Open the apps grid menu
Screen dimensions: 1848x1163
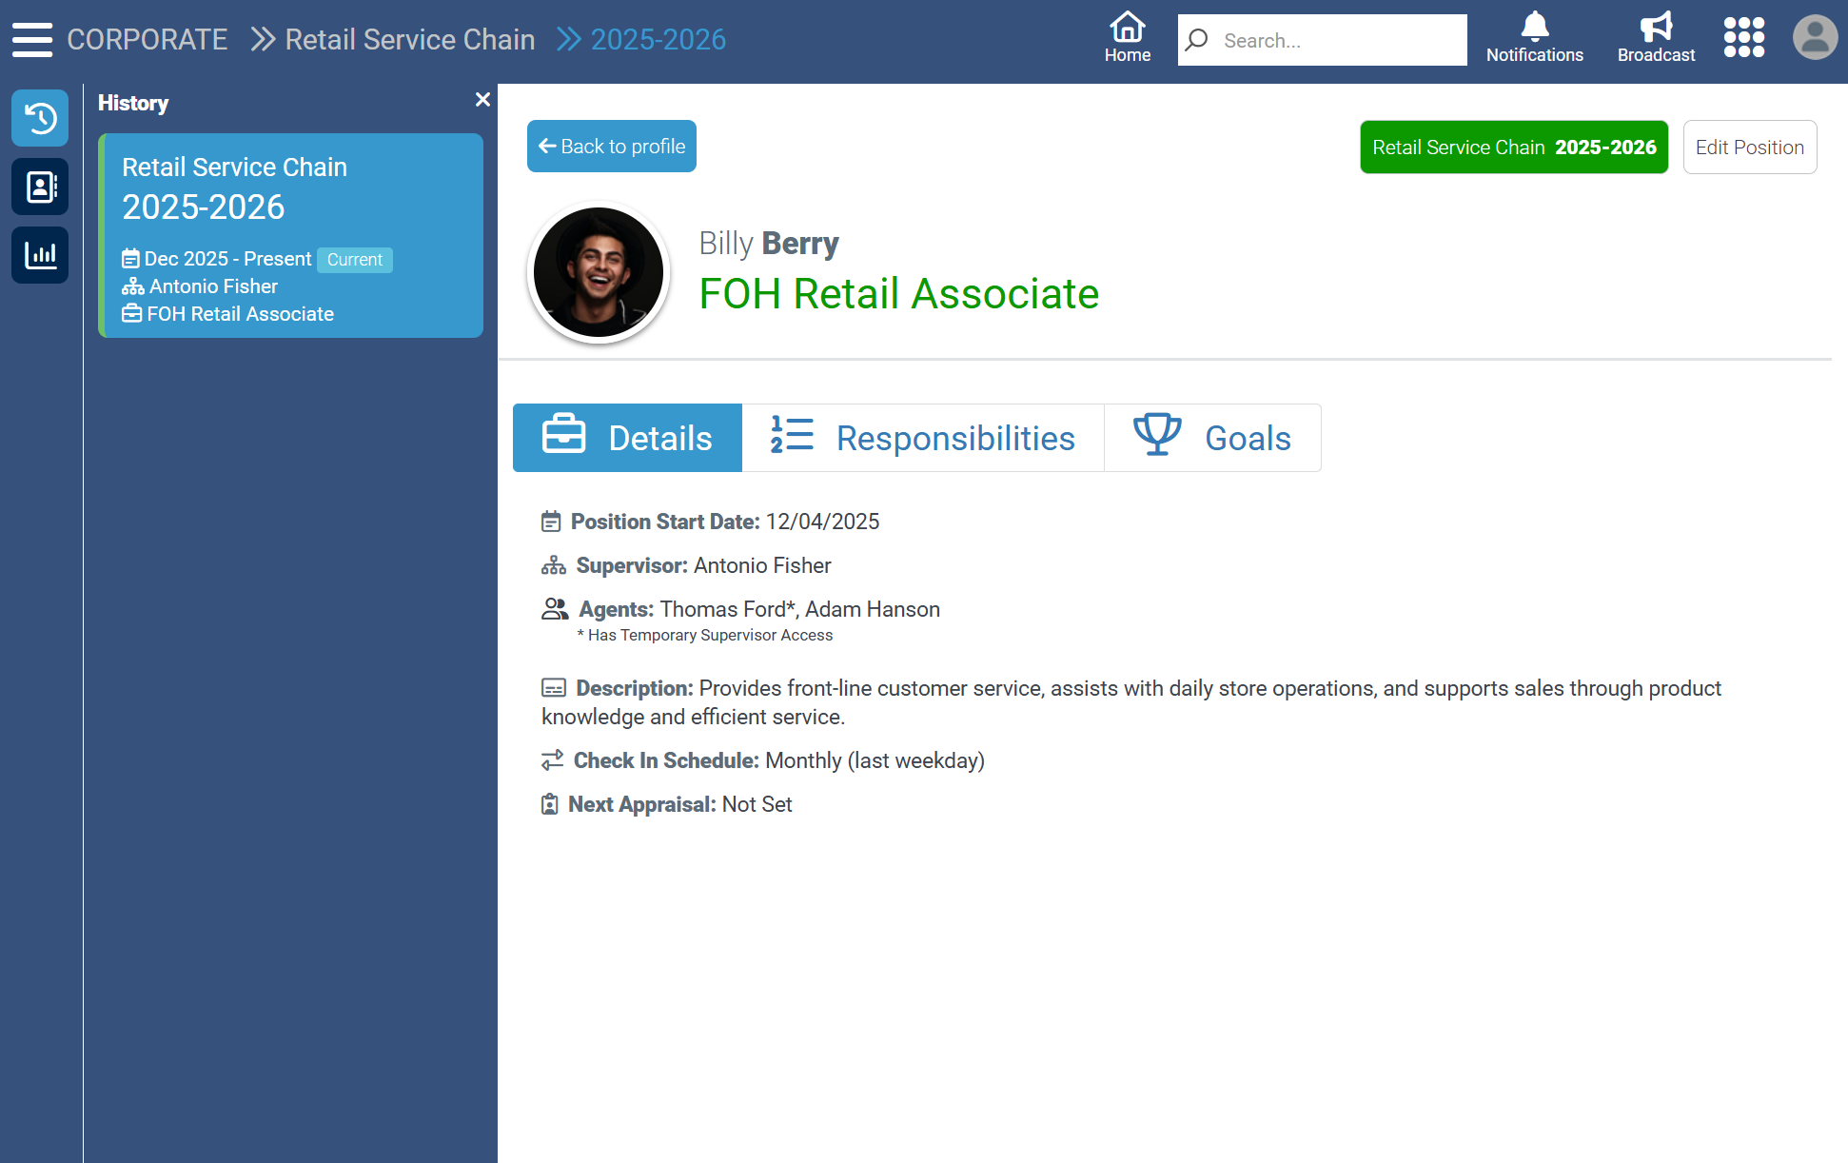(x=1743, y=38)
